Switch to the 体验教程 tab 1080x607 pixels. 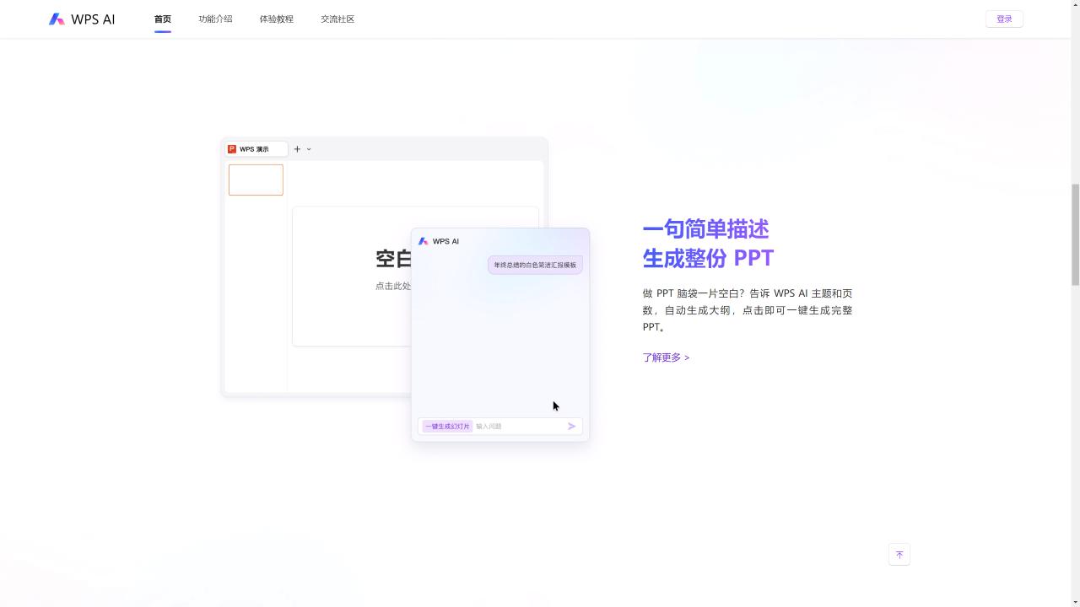click(x=277, y=19)
